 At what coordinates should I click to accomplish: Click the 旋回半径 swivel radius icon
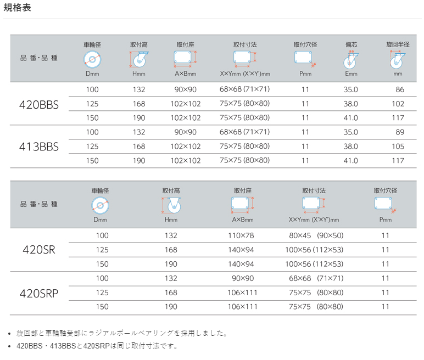[x=398, y=58]
